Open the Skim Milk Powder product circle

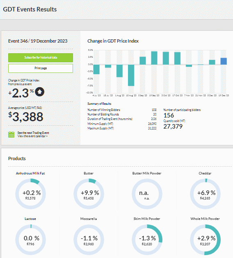point(147,240)
